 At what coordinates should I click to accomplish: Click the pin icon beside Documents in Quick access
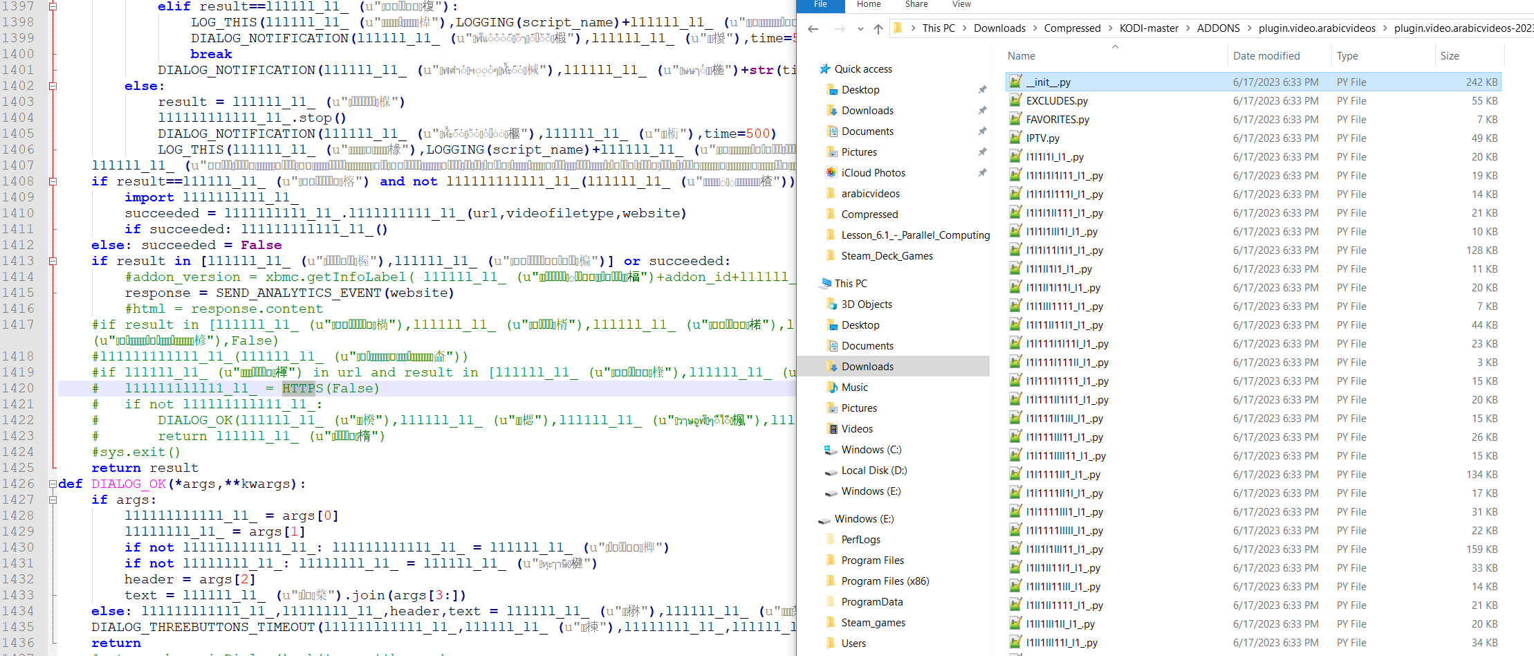click(x=982, y=131)
